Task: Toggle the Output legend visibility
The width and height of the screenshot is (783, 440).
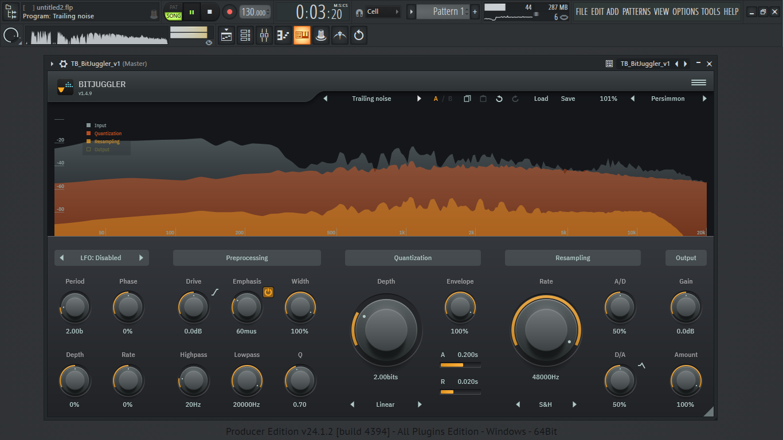Action: click(x=98, y=150)
